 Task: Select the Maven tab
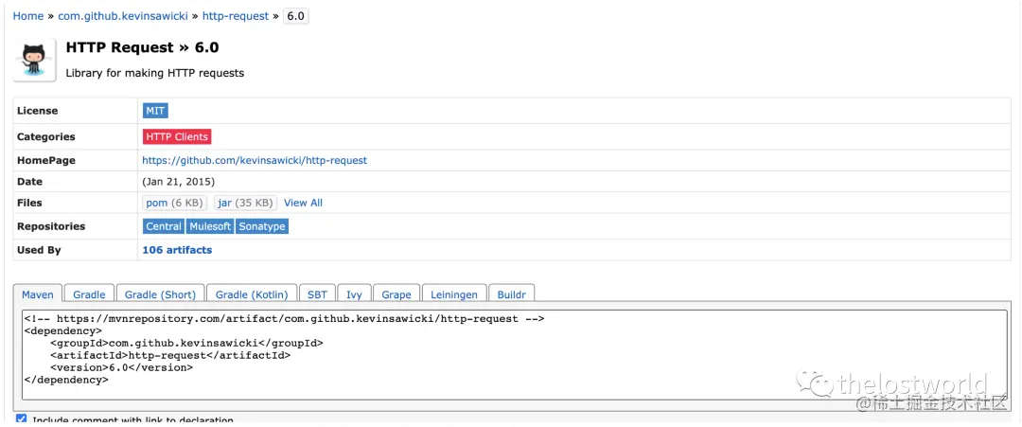point(38,294)
